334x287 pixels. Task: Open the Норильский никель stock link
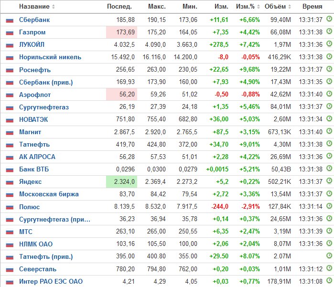(50, 57)
